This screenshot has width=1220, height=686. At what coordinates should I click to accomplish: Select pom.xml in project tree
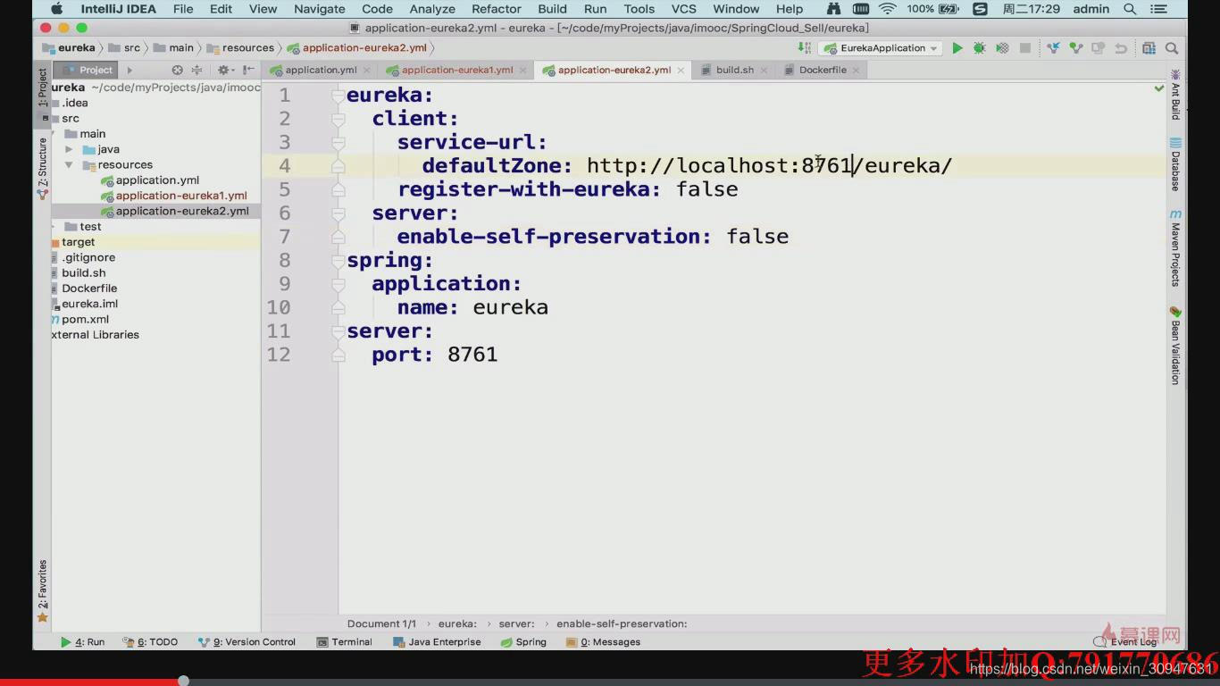click(85, 319)
